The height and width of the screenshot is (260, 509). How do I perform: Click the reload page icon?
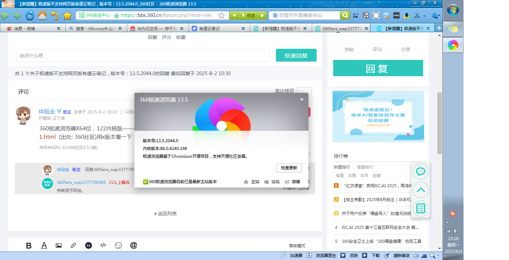[x=30, y=15]
